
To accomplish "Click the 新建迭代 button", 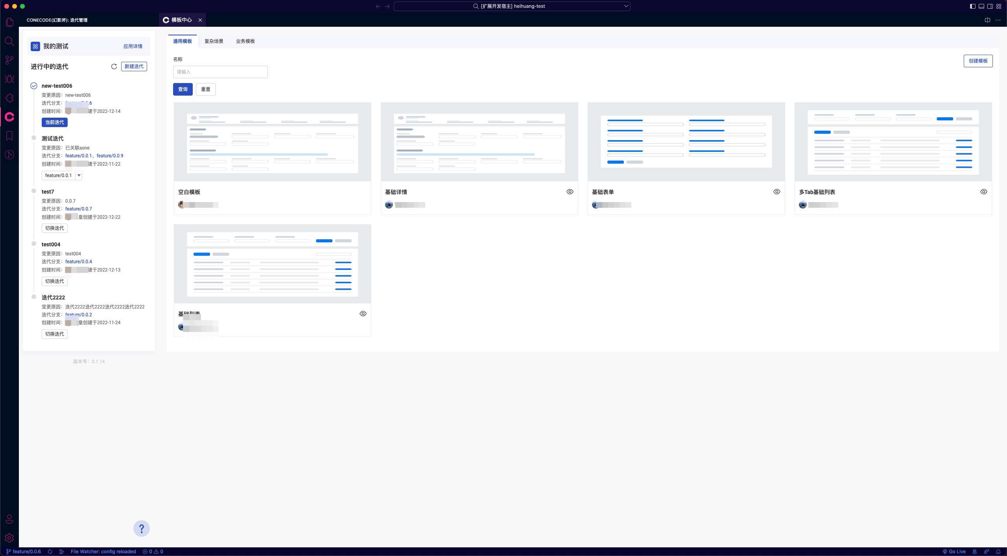I will 134,66.
